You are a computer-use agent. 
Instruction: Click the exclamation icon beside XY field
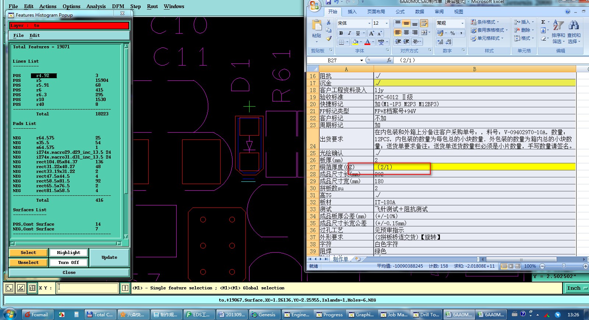pos(125,288)
